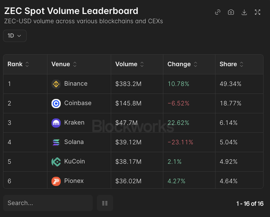270x217 pixels.
Task: Click the 4.92% share value
Action: 228,162
